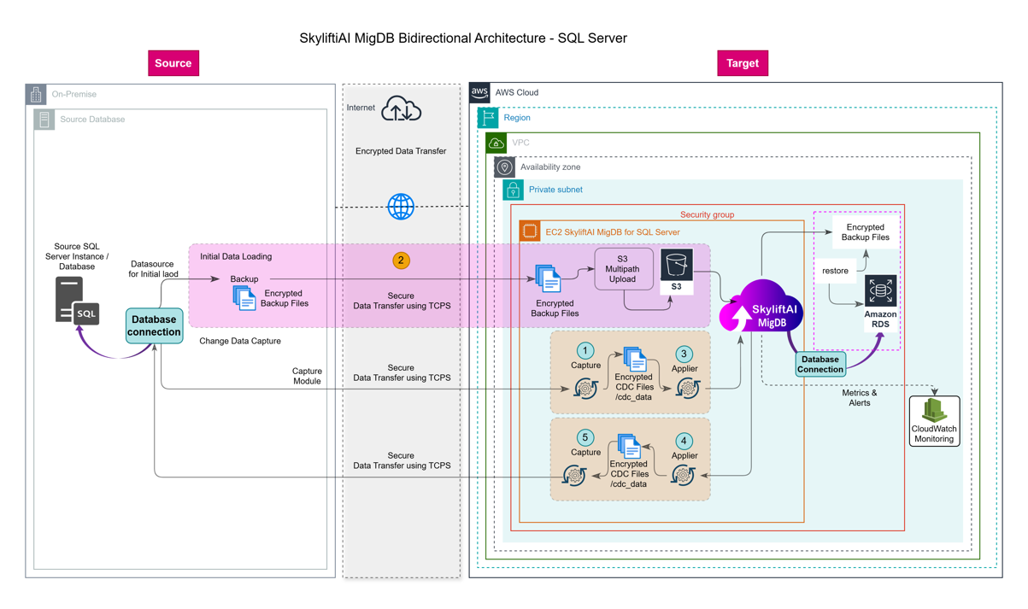Click the "Applier" text under step 3
This screenshot has height=609, width=1028.
click(684, 368)
